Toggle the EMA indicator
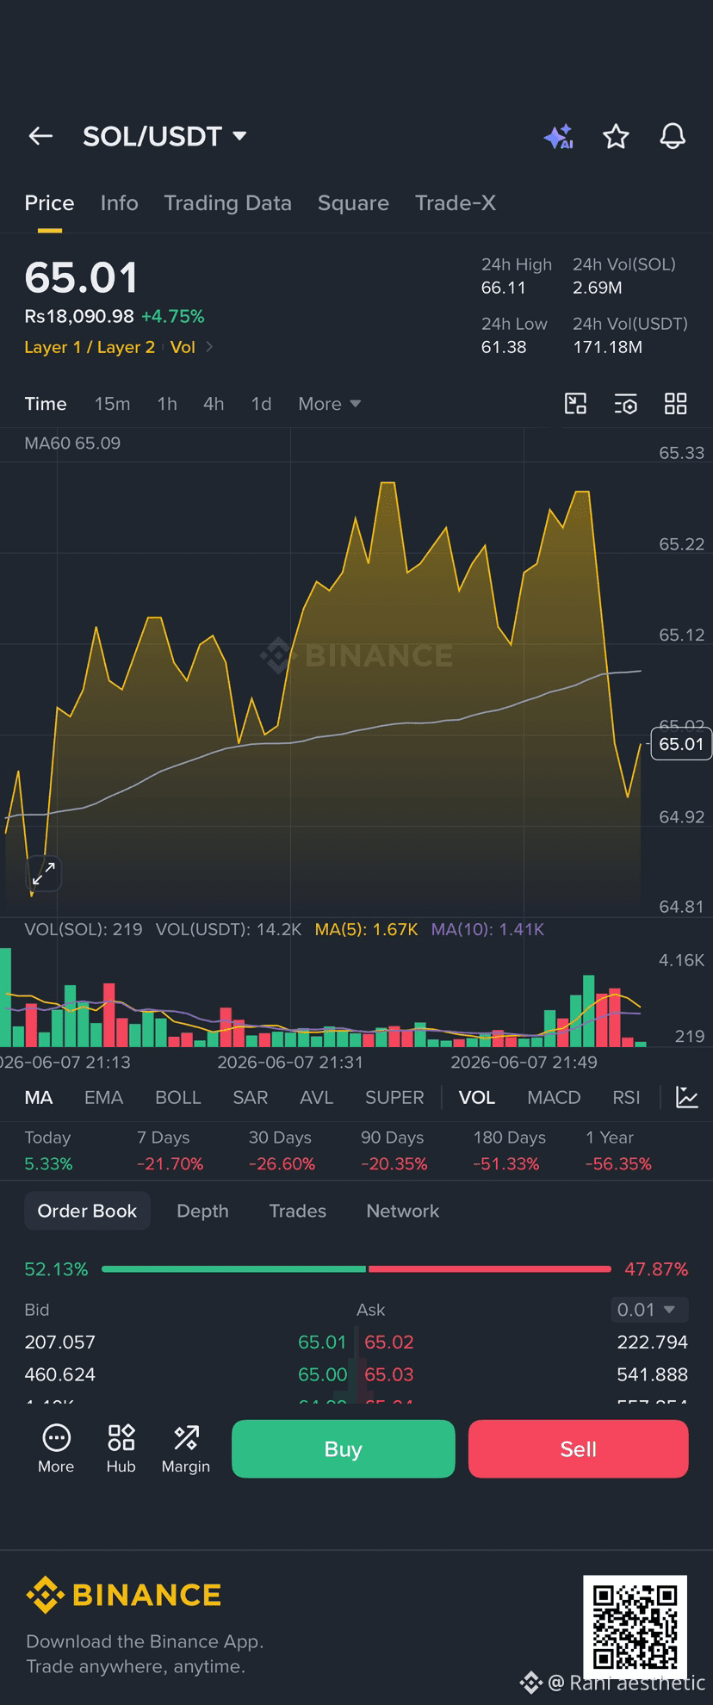 (104, 1098)
